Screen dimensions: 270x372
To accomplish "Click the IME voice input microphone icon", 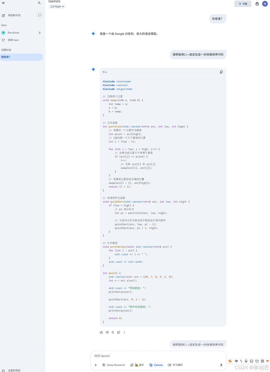I will [x=246, y=361].
